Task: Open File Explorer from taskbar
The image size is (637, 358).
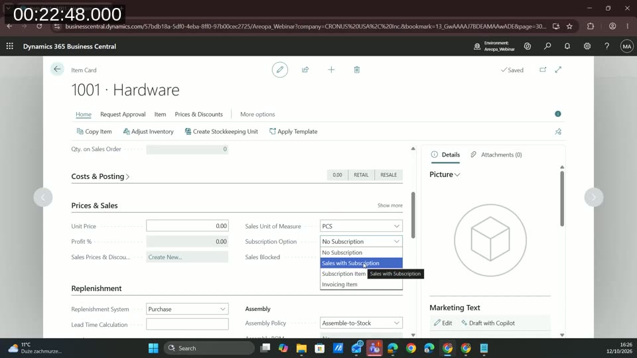Action: [x=301, y=348]
